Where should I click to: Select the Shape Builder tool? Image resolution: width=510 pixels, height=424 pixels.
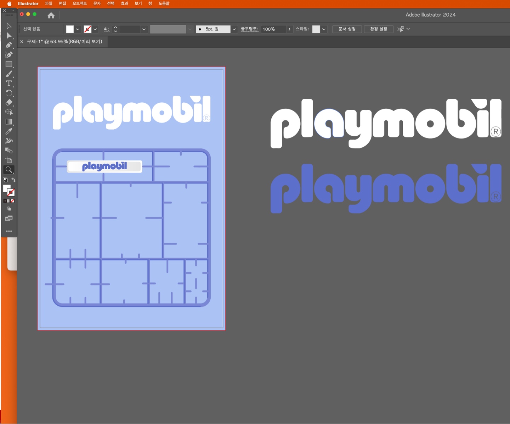point(9,112)
